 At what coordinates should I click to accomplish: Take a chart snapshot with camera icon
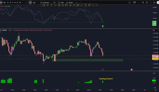point(154,3)
